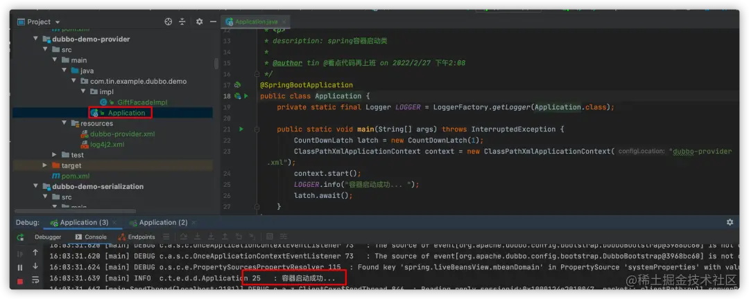Open dubbo-provider.xml file
This screenshot has width=749, height=299.
(122, 134)
